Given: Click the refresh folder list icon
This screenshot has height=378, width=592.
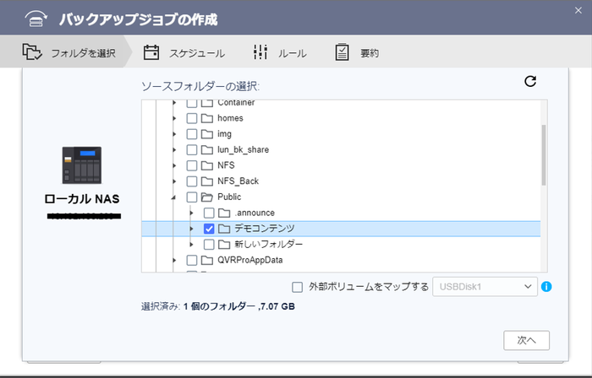Looking at the screenshot, I should (530, 81).
